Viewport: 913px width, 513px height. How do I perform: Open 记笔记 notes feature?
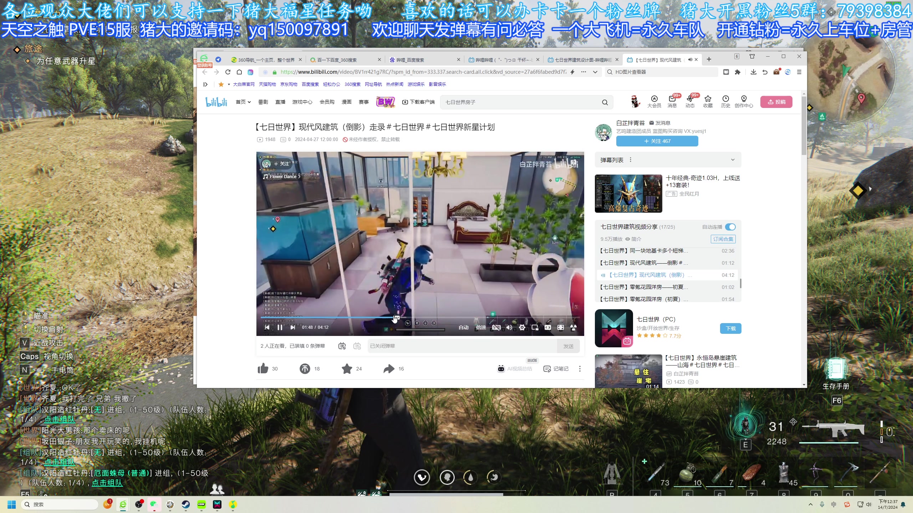tap(556, 369)
